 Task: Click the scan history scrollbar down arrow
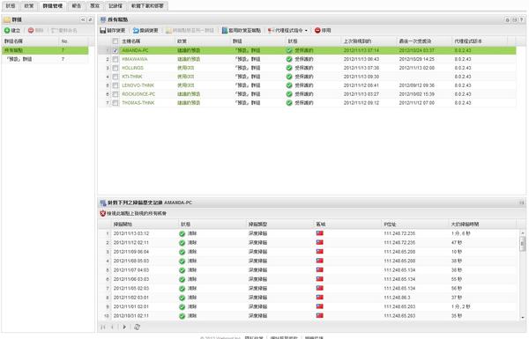[x=523, y=318]
